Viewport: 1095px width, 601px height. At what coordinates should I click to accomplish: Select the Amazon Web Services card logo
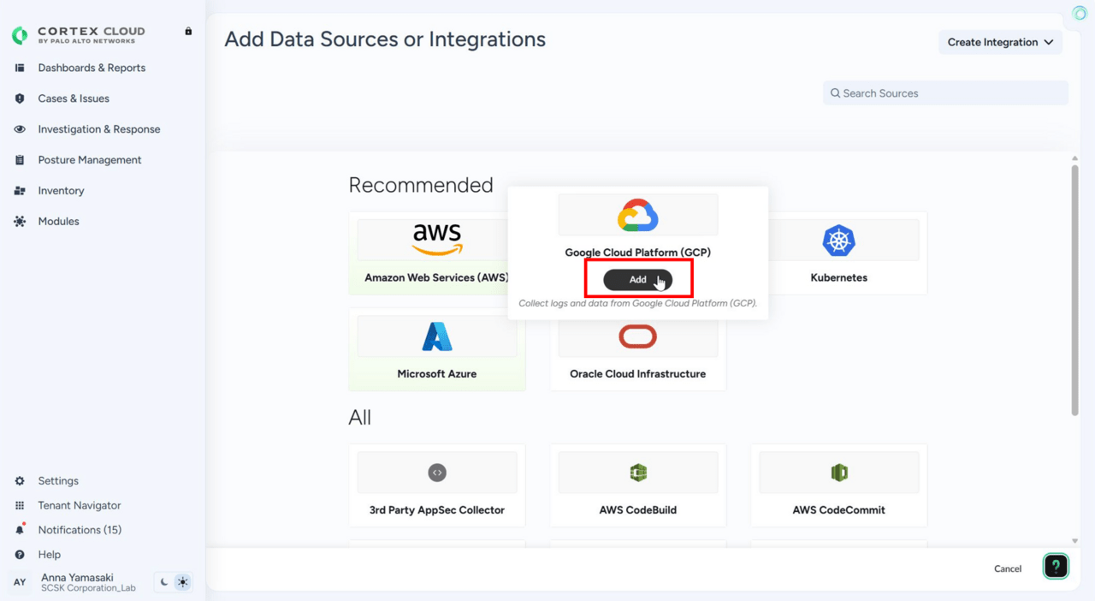pos(437,240)
